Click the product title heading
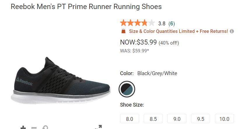The width and height of the screenshot is (238, 129). pyautogui.click(x=86, y=6)
